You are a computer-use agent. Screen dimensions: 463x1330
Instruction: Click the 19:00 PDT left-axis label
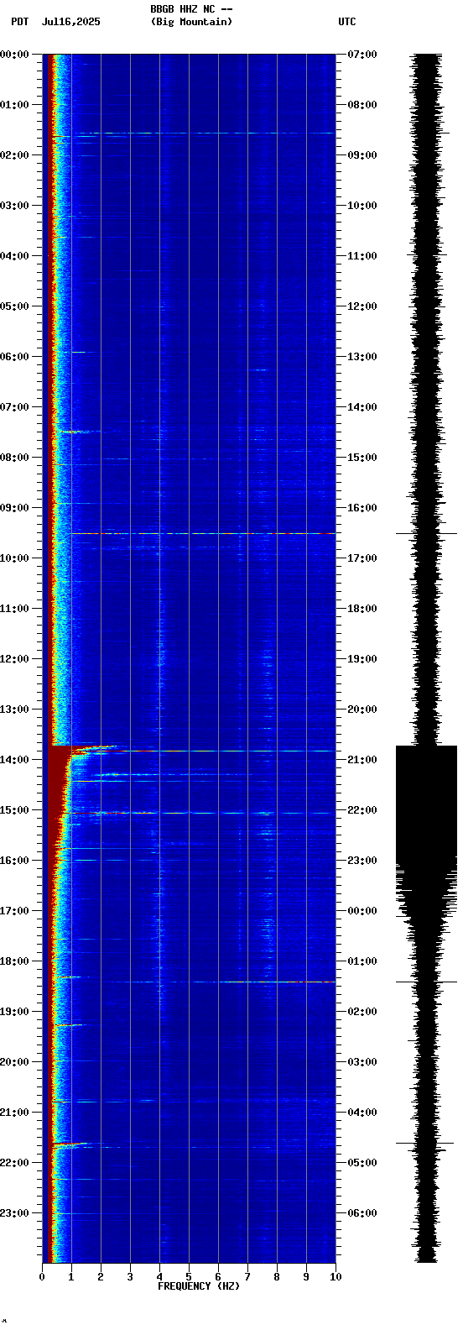14,1012
